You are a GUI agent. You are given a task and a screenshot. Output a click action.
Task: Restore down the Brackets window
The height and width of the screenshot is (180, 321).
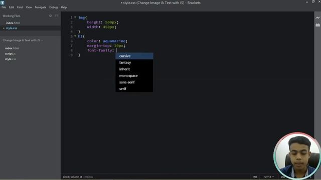(x=313, y=2)
